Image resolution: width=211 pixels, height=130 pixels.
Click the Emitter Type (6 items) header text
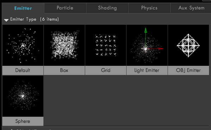coord(35,19)
